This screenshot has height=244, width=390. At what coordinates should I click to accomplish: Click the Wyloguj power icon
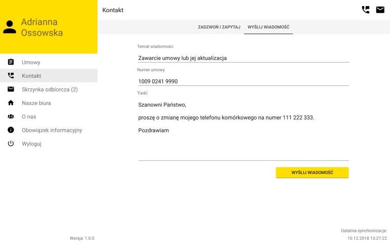[11, 143]
